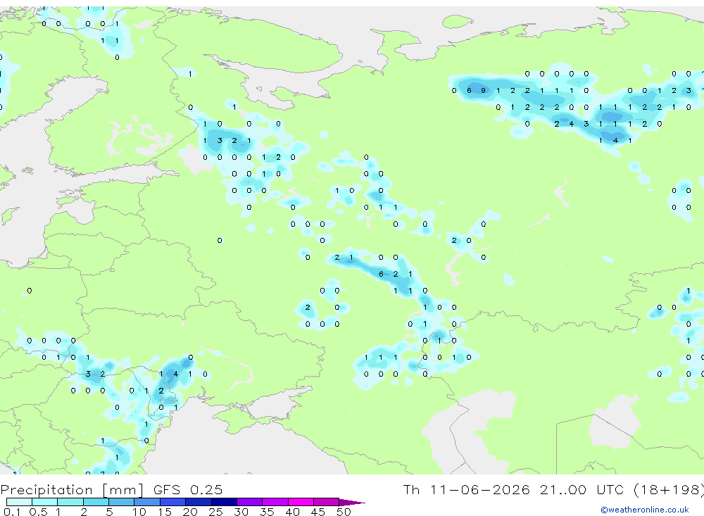Select the 5–10 mm legend color swatch
This screenshot has width=704, height=516.
(122, 502)
